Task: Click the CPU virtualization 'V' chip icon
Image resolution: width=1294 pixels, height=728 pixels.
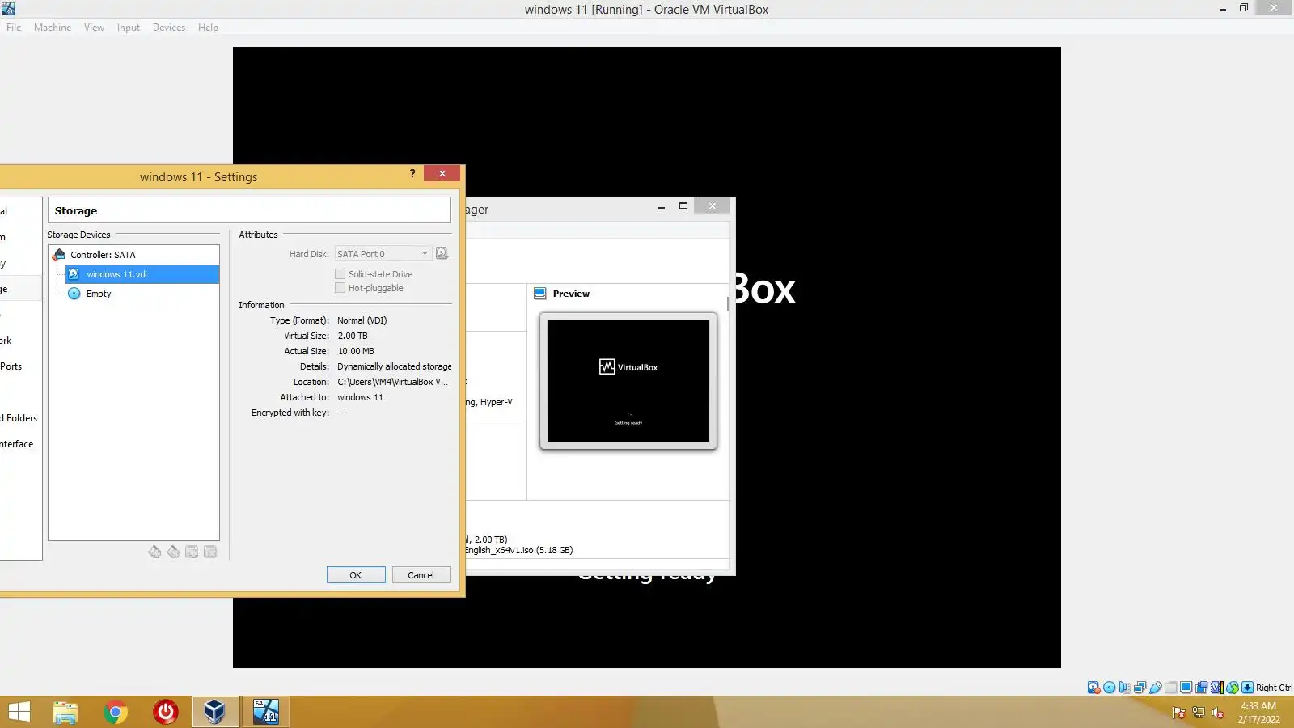Action: coord(1217,688)
